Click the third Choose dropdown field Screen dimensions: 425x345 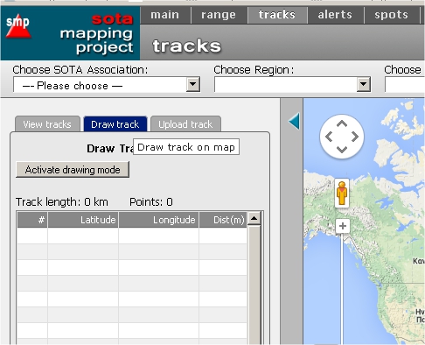(x=405, y=85)
